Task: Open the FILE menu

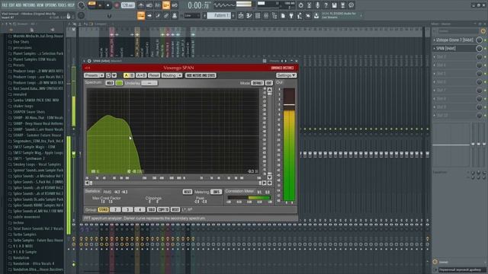Action: pyautogui.click(x=5, y=5)
